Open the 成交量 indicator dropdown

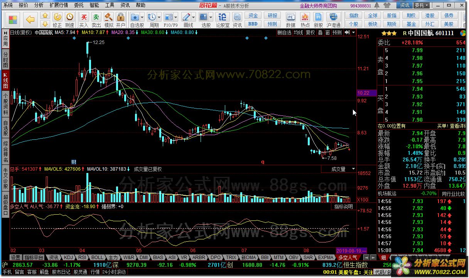point(353,169)
